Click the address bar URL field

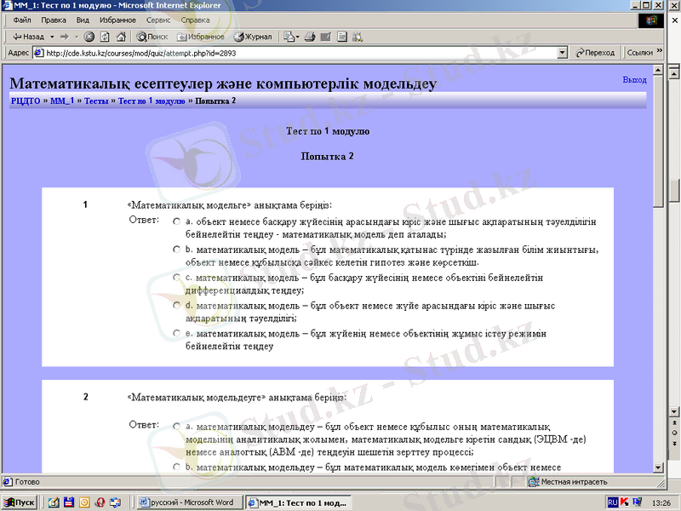(295, 53)
